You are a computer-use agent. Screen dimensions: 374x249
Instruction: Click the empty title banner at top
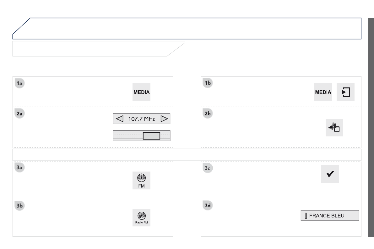[188, 28]
